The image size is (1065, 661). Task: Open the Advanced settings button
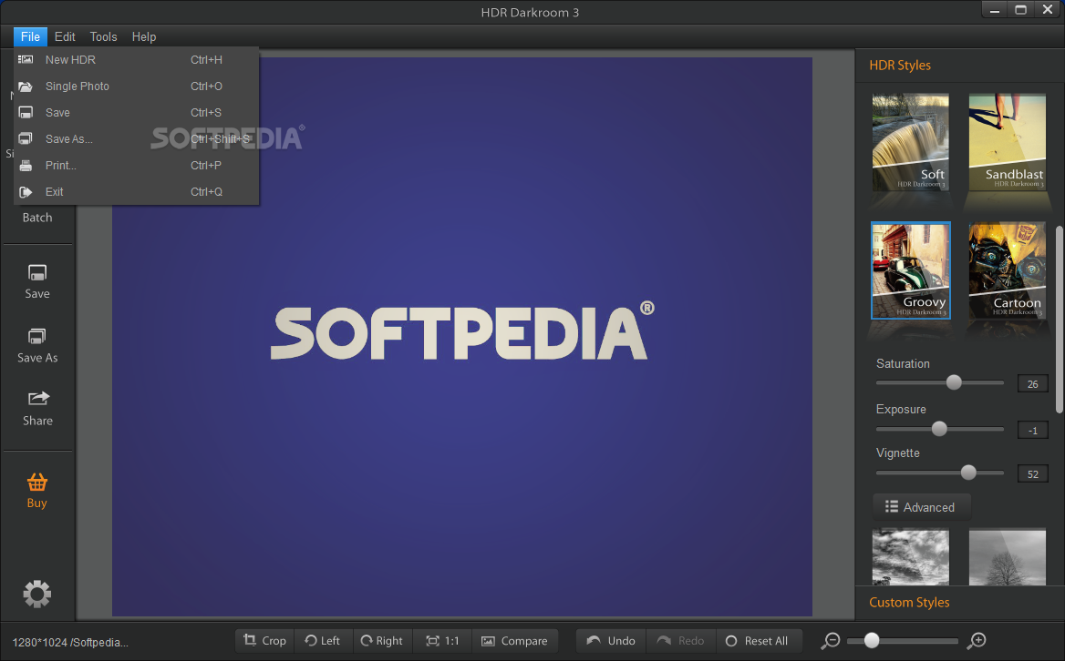(921, 507)
